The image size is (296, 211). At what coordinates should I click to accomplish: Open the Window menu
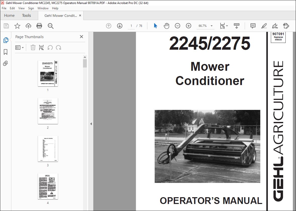point(43,8)
